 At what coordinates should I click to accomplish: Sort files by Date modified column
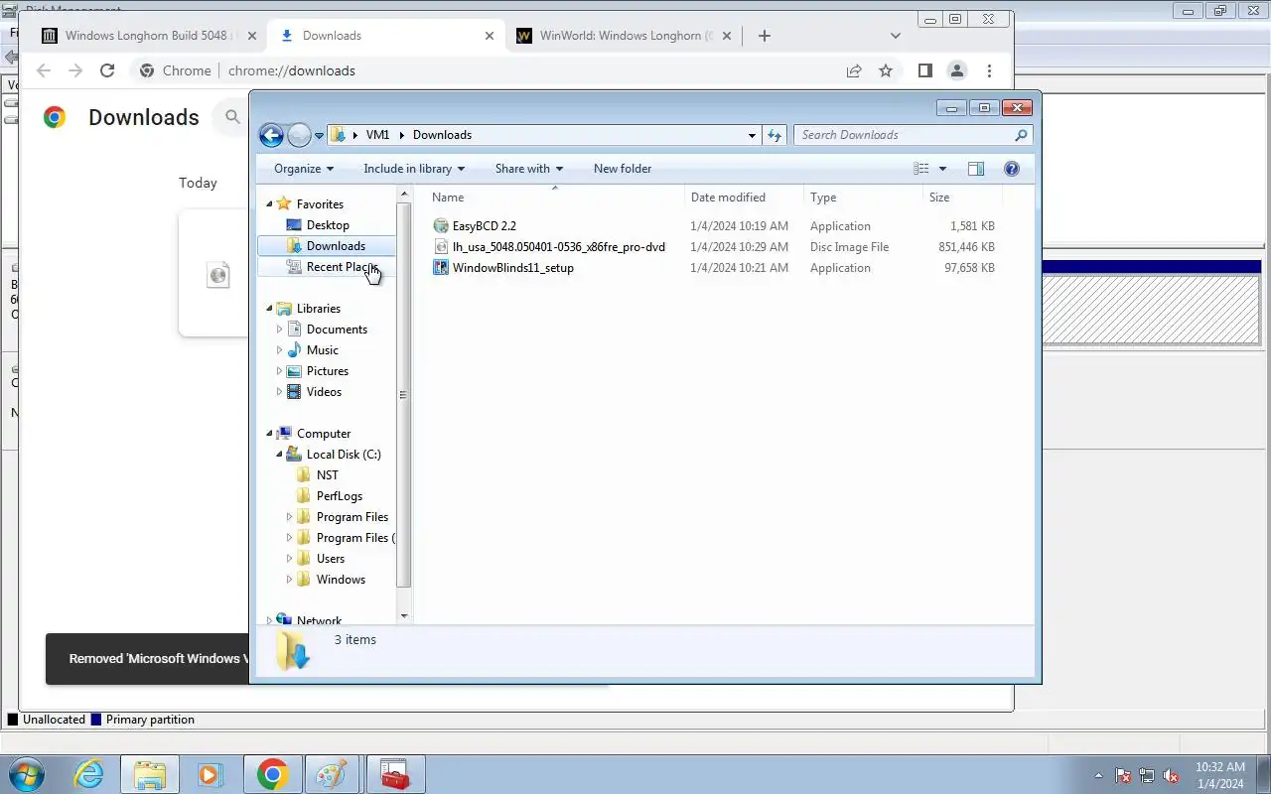744,198
